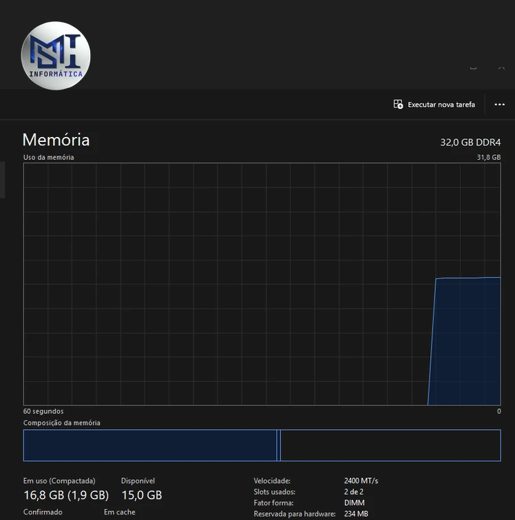Click the Composição da memória label
515x520 pixels.
click(x=62, y=423)
